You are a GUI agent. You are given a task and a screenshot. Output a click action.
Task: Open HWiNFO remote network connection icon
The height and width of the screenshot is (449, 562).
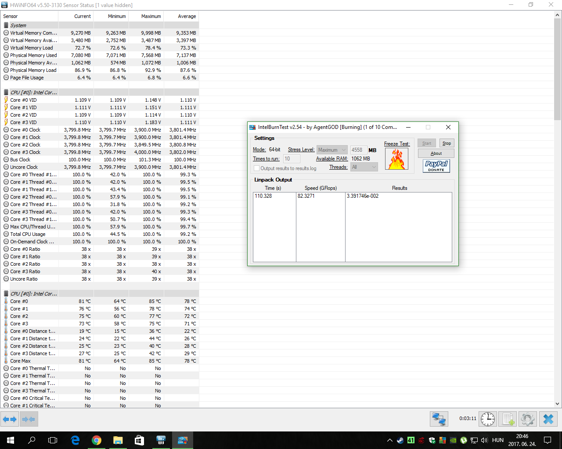click(439, 419)
